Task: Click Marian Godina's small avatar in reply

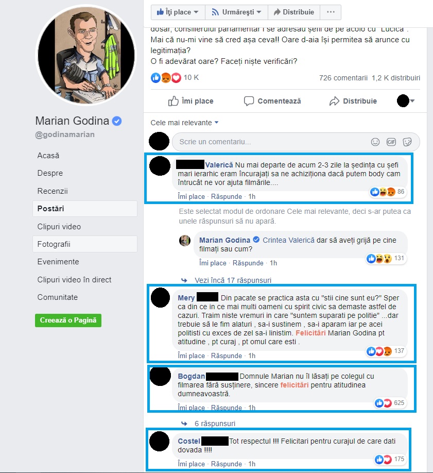Action: click(x=185, y=241)
